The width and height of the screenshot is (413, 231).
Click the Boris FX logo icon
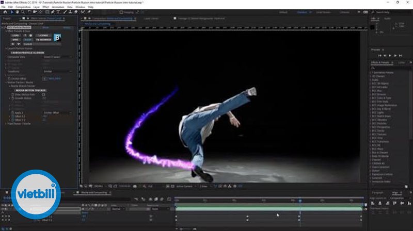coord(57,38)
